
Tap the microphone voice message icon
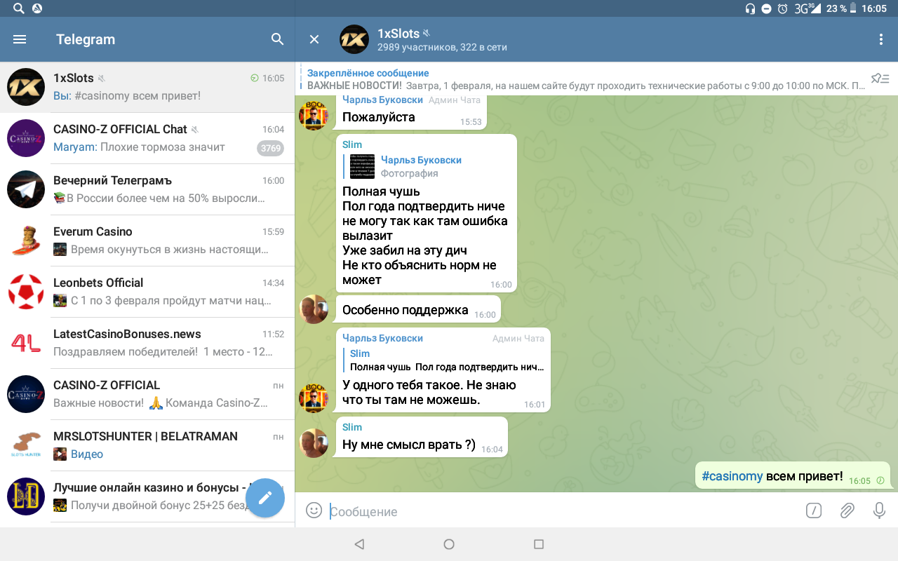879,511
